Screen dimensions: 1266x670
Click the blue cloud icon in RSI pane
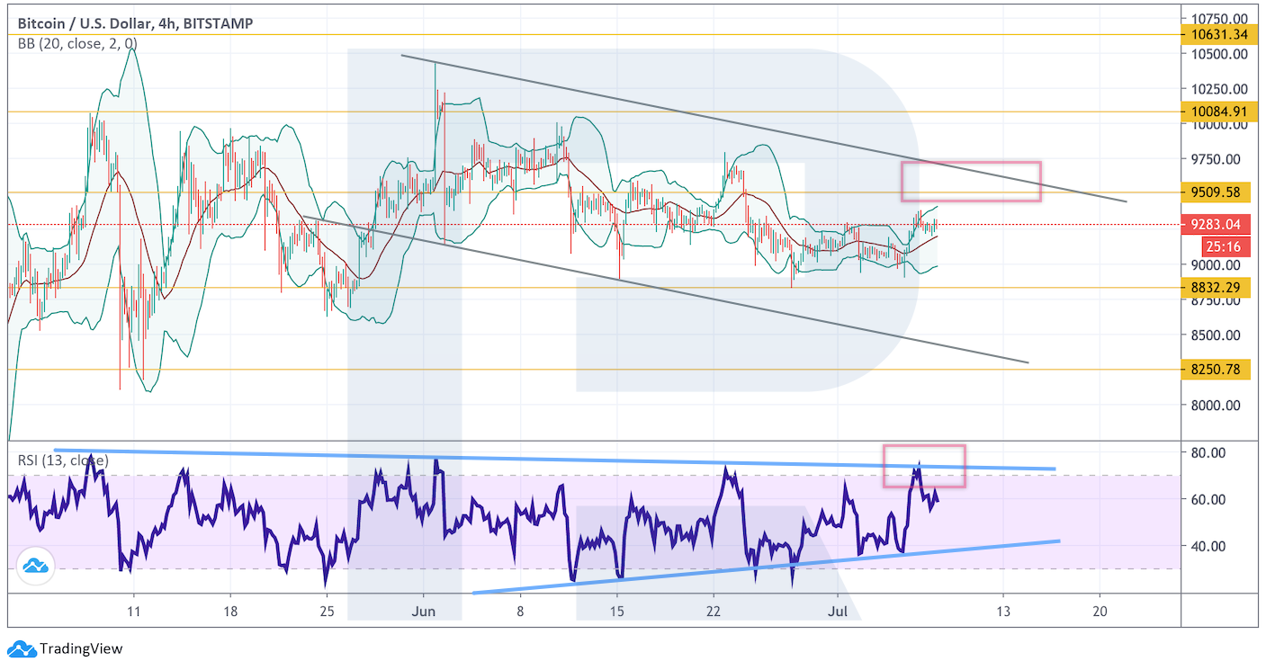(x=36, y=566)
